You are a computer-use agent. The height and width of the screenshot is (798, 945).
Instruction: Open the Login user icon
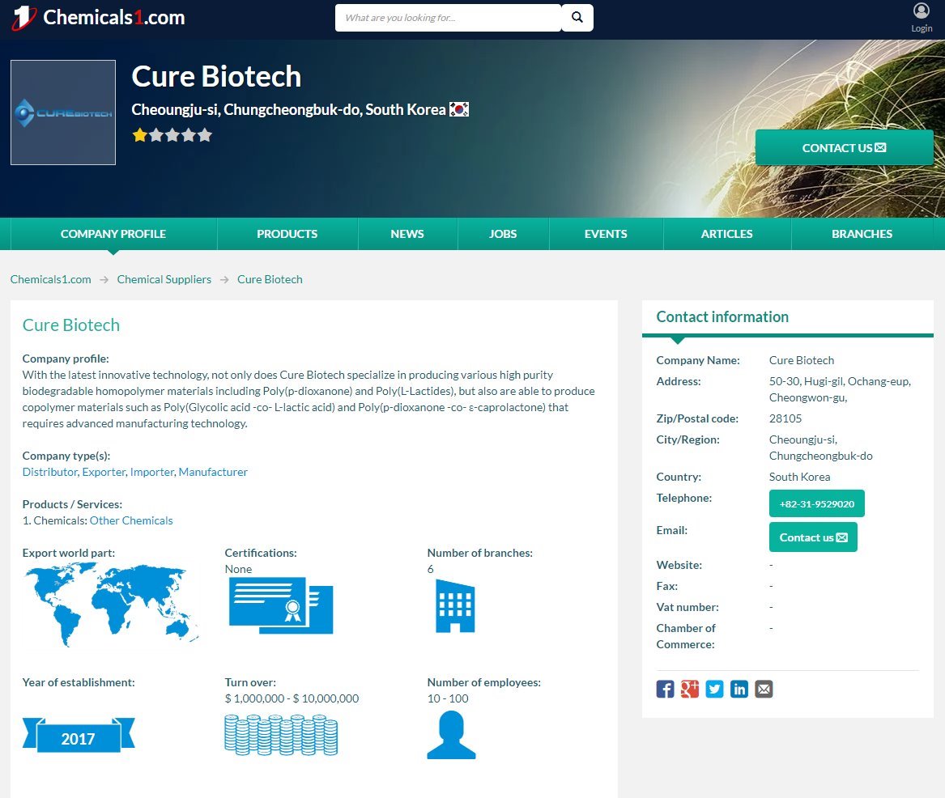click(922, 11)
